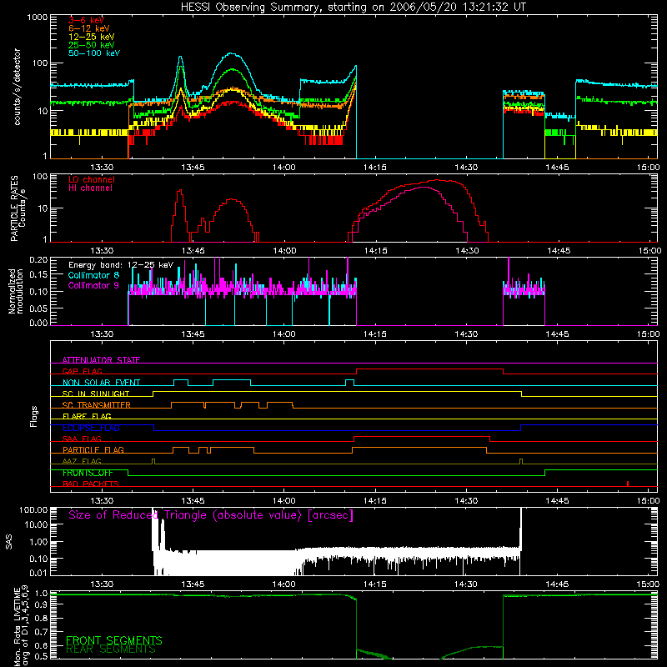Click the 14:30 tick under the modulation plot
Screen dimensions: 667x667
466,334
